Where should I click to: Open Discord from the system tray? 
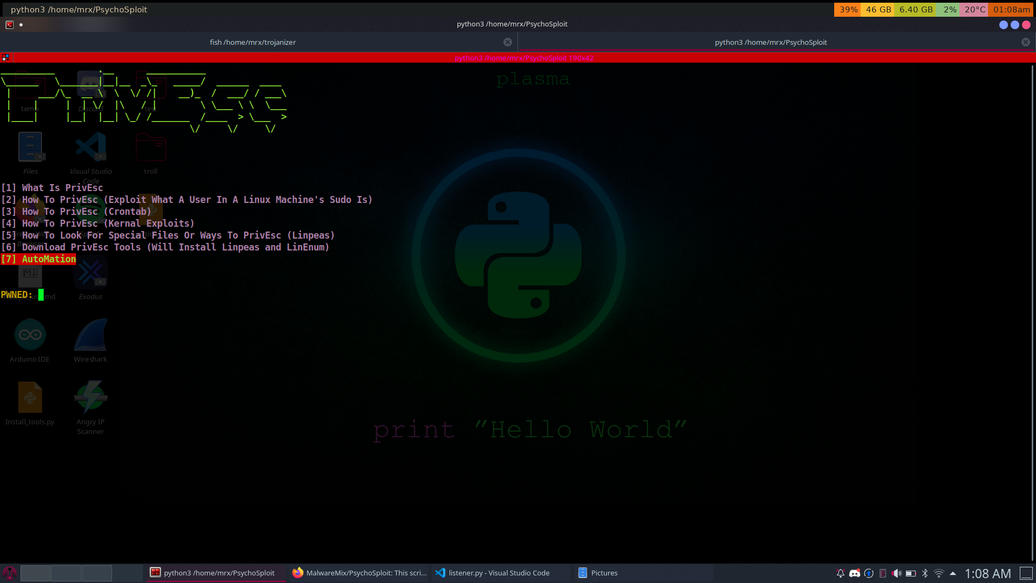click(854, 573)
